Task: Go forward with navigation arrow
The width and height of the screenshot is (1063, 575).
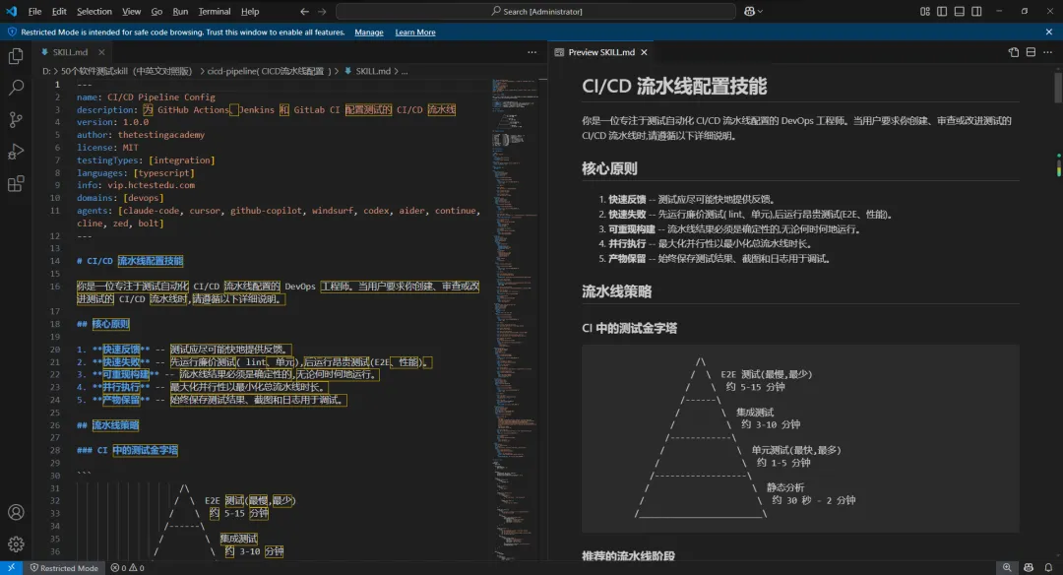Action: (322, 12)
